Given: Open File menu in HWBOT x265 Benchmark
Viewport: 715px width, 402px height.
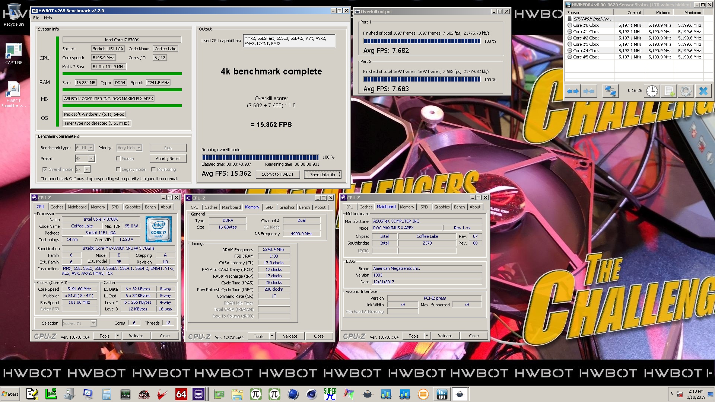Looking at the screenshot, I should (36, 18).
